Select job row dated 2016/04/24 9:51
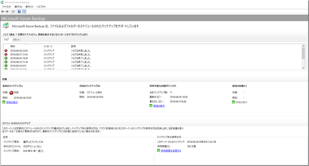309x166 pixels. [x=152, y=66]
